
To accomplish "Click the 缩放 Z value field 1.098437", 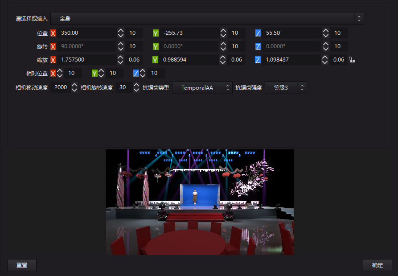I will [291, 60].
